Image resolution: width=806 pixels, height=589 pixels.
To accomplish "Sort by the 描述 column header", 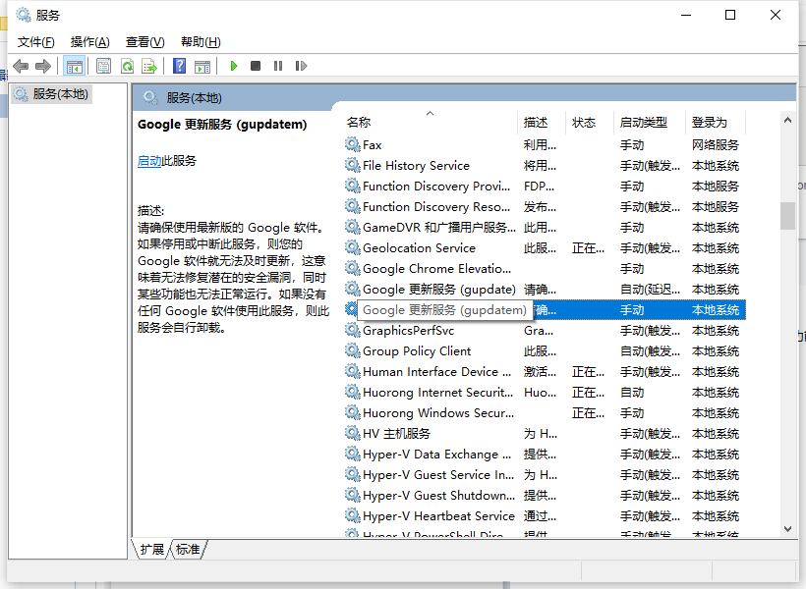I will tap(542, 122).
